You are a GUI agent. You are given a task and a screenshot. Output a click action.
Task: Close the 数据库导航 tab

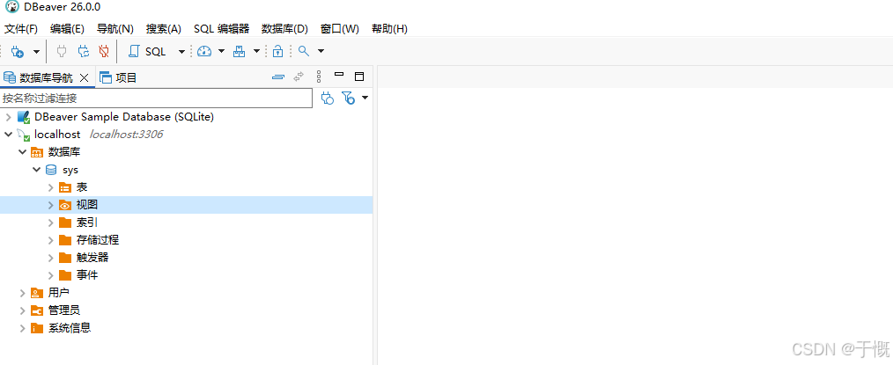84,78
